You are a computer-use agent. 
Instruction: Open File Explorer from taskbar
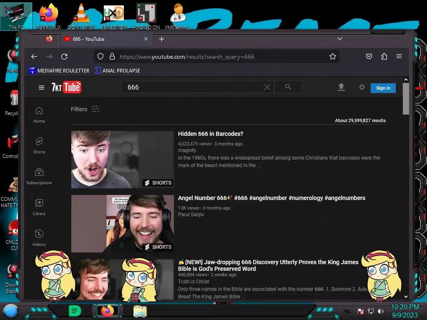point(140,311)
